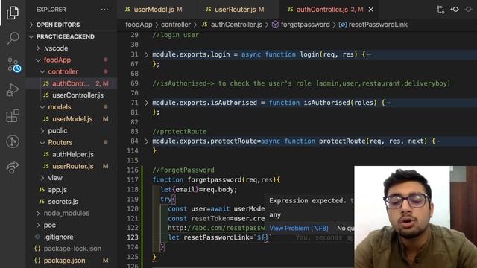Switch to the userRouter.js tab
Image resolution: width=477 pixels, height=268 pixels.
tap(235, 10)
